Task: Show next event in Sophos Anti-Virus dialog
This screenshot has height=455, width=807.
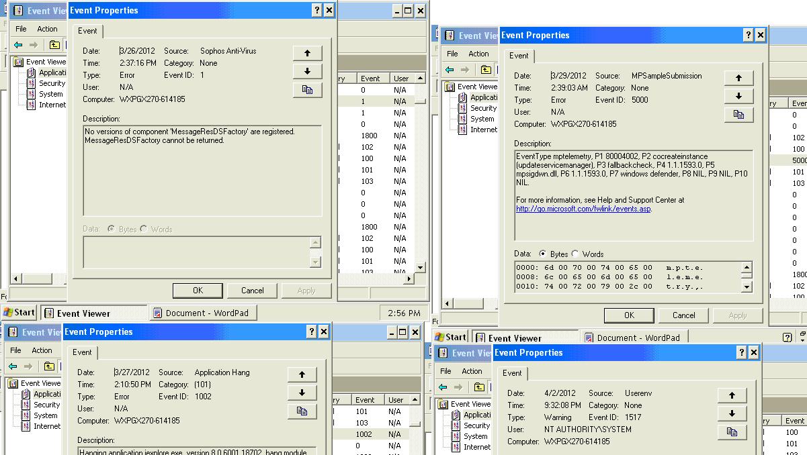Action: tap(308, 71)
